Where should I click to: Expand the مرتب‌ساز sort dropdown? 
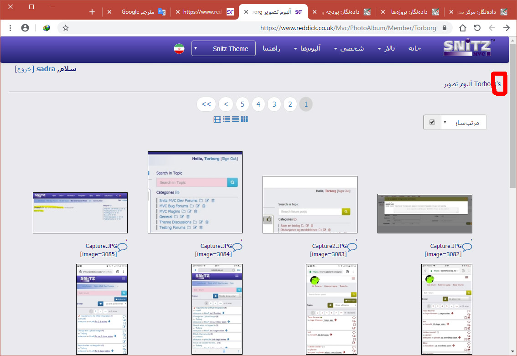[x=462, y=122]
